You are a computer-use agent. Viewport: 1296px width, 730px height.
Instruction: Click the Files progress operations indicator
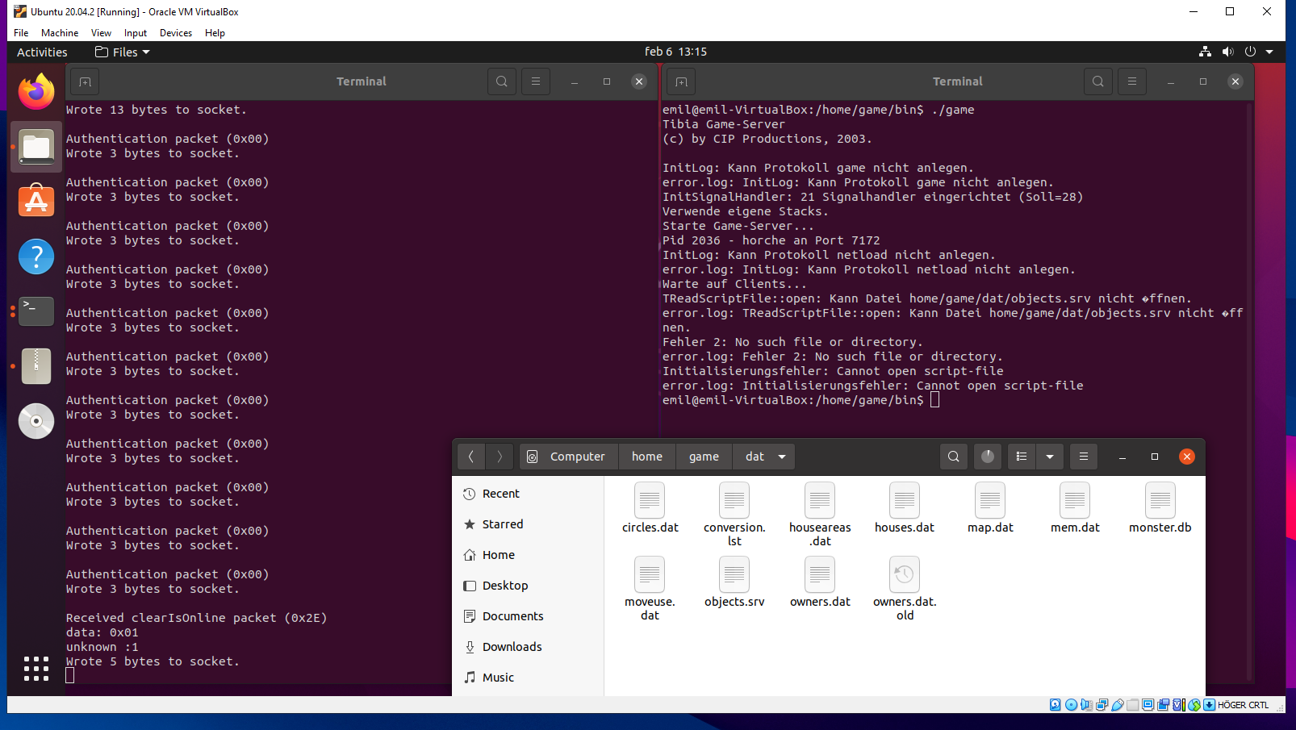[988, 457]
